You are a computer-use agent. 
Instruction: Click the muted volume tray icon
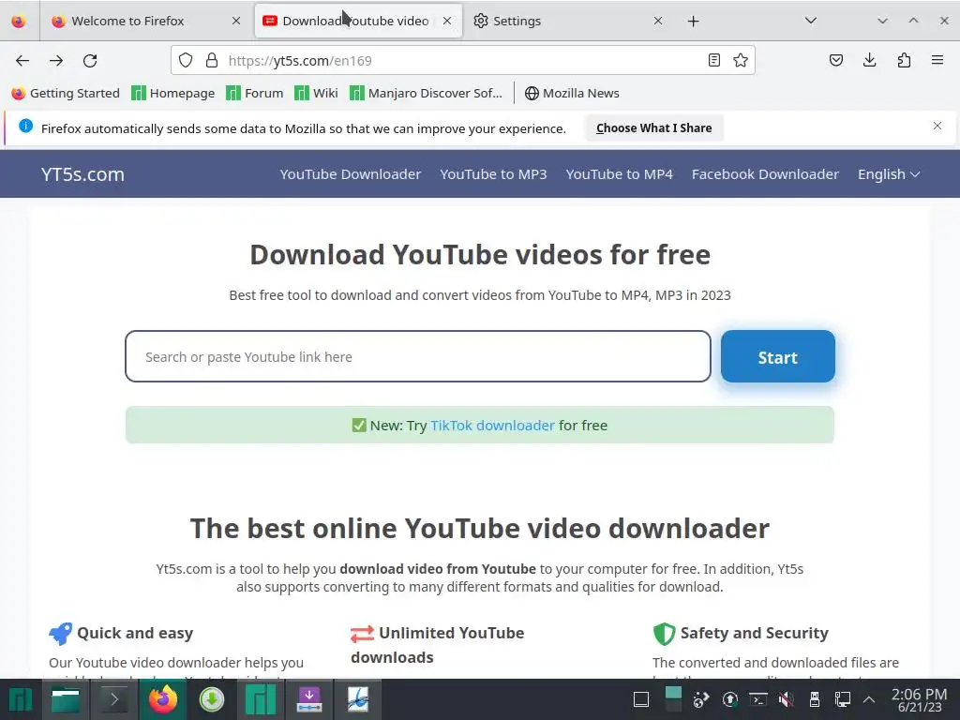787,699
